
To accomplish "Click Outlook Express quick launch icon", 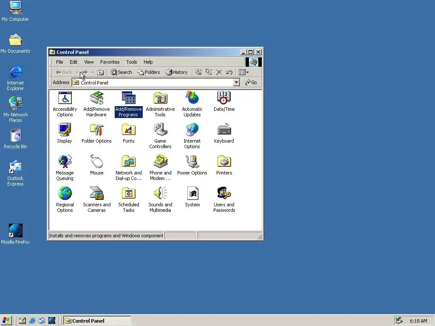I will point(42,321).
